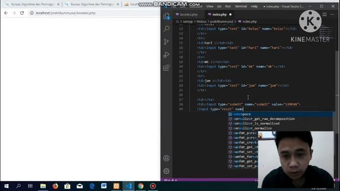Click the xampp breadcrumb segment

point(188,22)
